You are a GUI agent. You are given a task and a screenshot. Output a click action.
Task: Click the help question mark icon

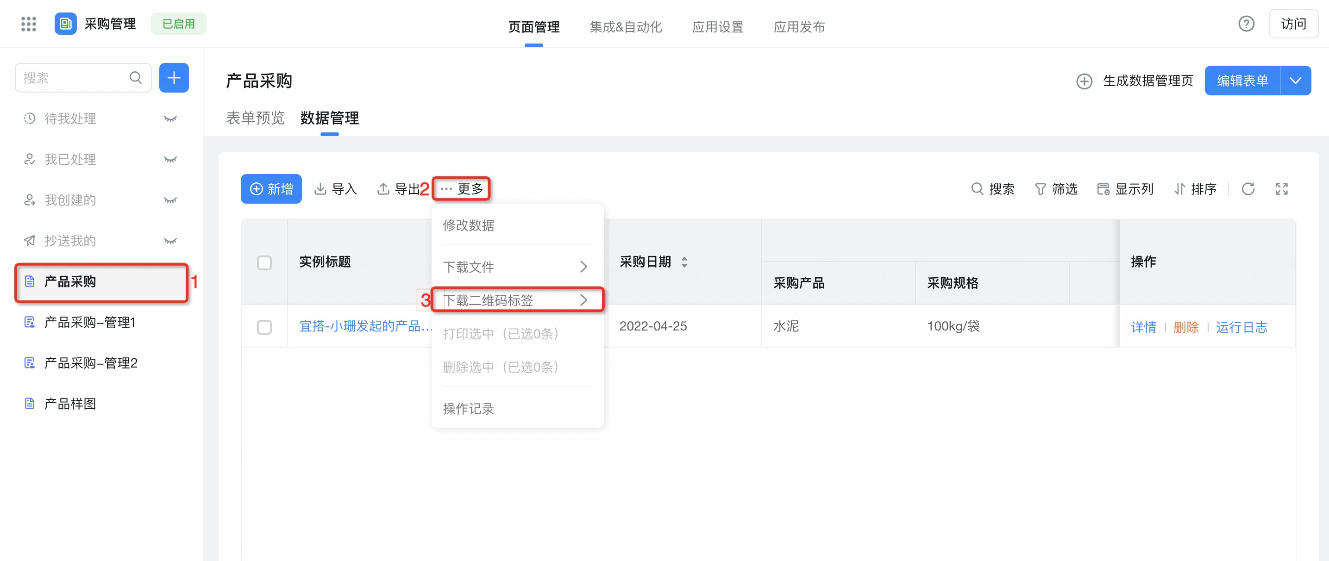(x=1246, y=24)
